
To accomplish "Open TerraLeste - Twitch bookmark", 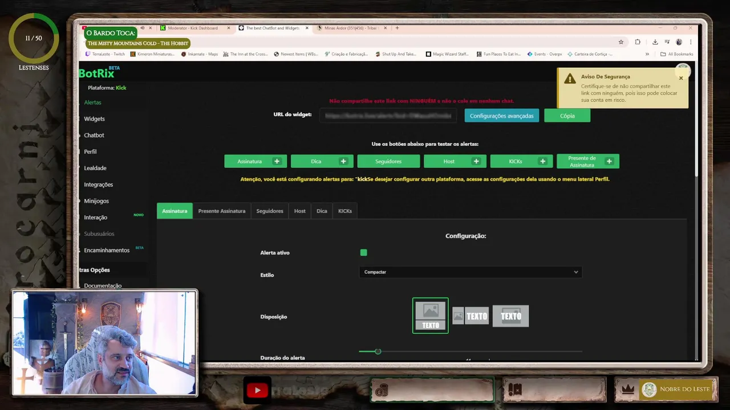I will pos(105,54).
